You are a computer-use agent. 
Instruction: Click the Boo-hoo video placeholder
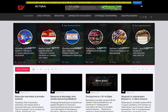[102, 82]
